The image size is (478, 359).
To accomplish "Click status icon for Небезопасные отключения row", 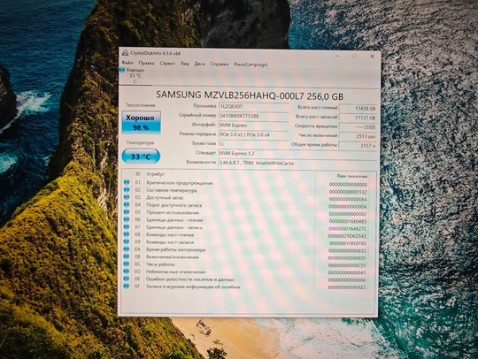I will click(127, 271).
